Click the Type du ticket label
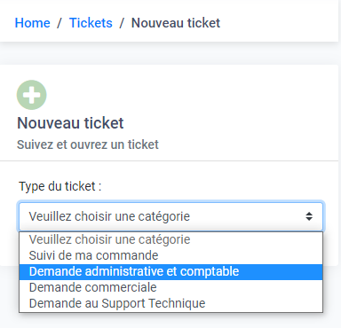Screen dimensions: 341x328 pyautogui.click(x=60, y=186)
